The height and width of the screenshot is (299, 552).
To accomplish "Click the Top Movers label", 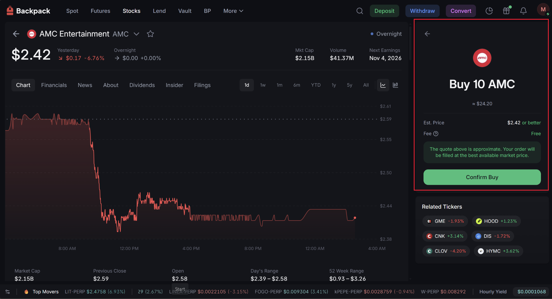I will click(46, 292).
